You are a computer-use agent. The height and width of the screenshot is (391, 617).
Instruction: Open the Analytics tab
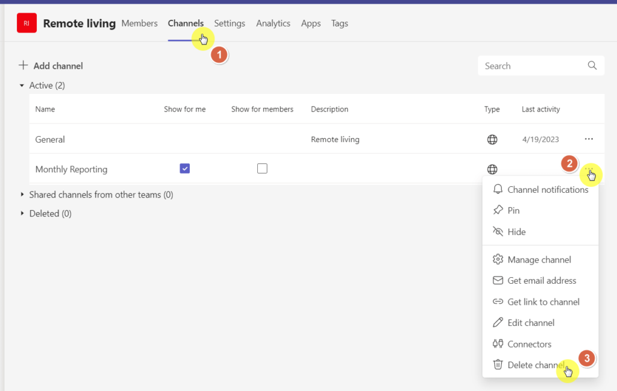pos(273,23)
